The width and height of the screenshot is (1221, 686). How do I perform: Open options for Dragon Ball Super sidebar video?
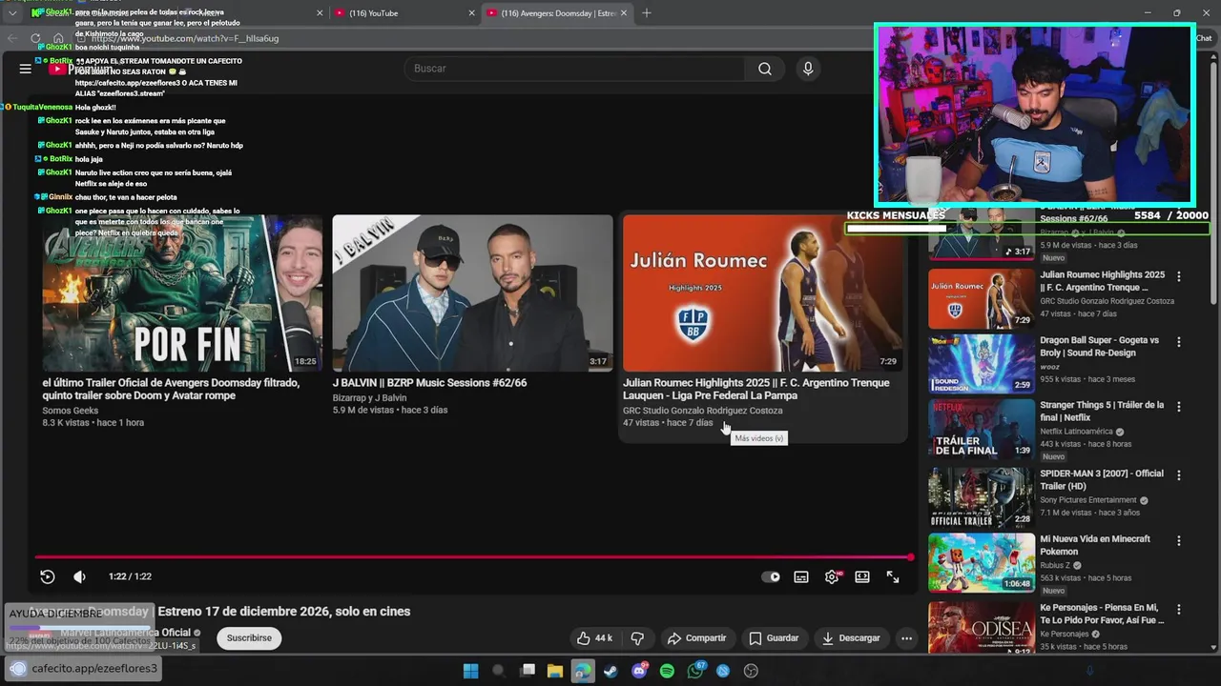[x=1179, y=342]
